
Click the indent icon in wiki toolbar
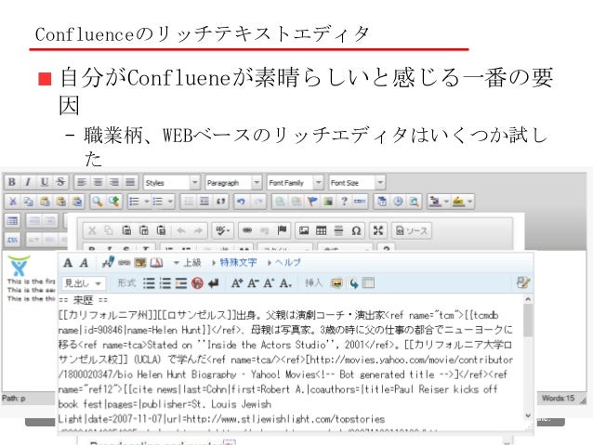(181, 283)
